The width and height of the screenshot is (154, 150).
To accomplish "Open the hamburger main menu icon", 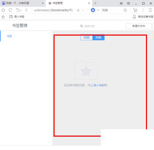I will pyautogui.click(x=150, y=10).
